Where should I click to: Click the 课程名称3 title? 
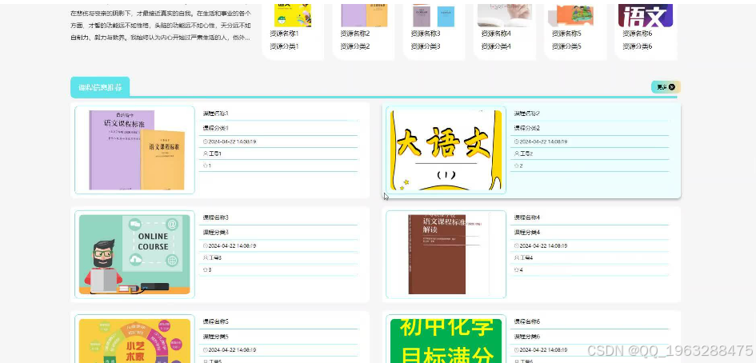pyautogui.click(x=215, y=218)
